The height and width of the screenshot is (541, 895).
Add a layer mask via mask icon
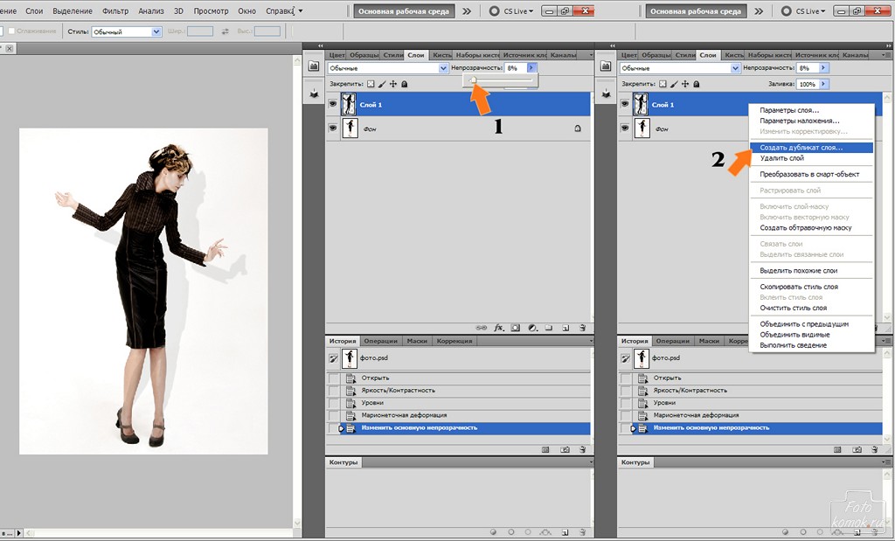click(516, 328)
